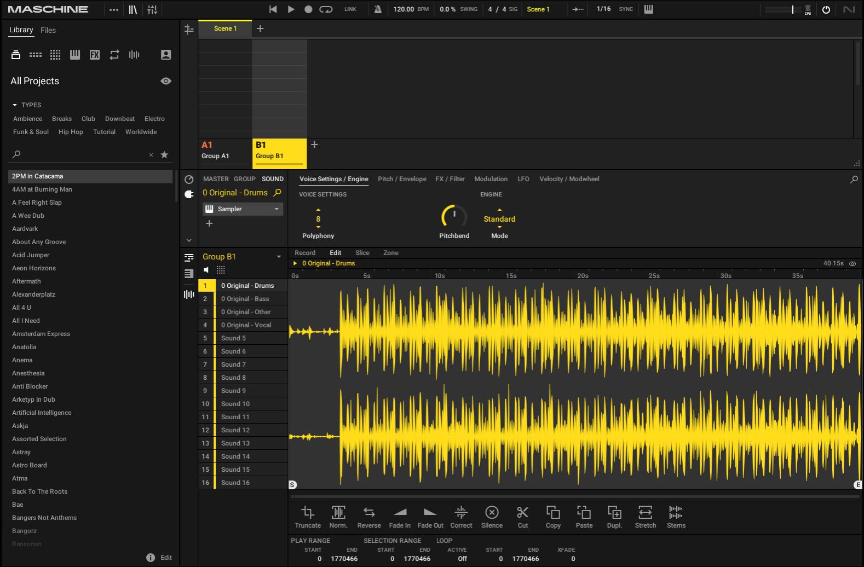Click the Truncate sample tool

click(x=308, y=517)
